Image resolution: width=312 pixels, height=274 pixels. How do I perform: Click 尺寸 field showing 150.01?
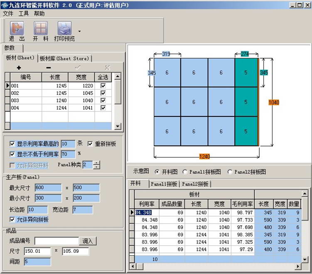(x=37, y=251)
